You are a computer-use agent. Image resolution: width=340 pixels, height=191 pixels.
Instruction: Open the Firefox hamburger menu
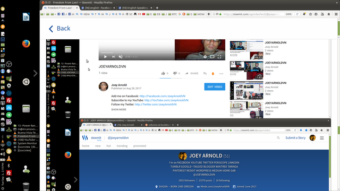click(x=336, y=14)
